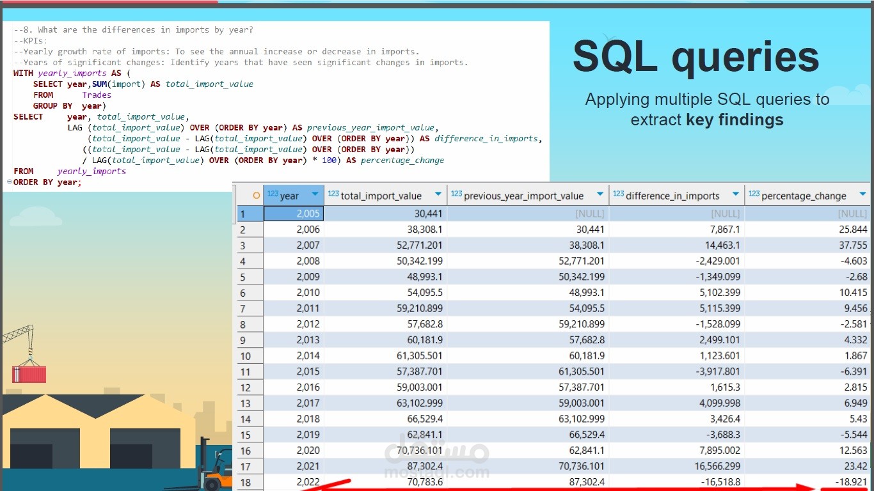Click the percentage cell 23.42
The width and height of the screenshot is (874, 491).
(x=807, y=466)
